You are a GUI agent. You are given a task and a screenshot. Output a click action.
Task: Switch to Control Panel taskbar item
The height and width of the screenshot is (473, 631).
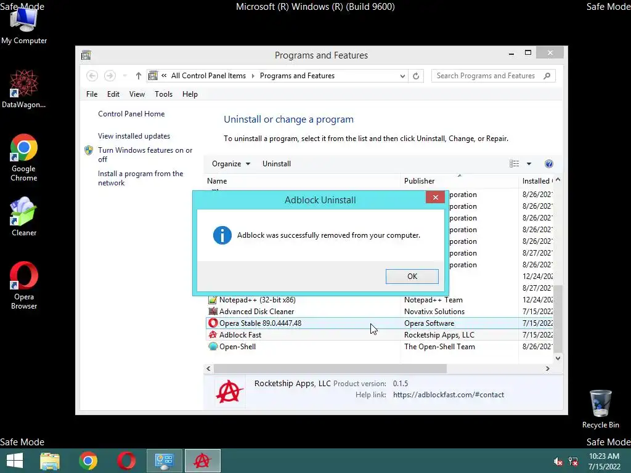click(x=164, y=461)
